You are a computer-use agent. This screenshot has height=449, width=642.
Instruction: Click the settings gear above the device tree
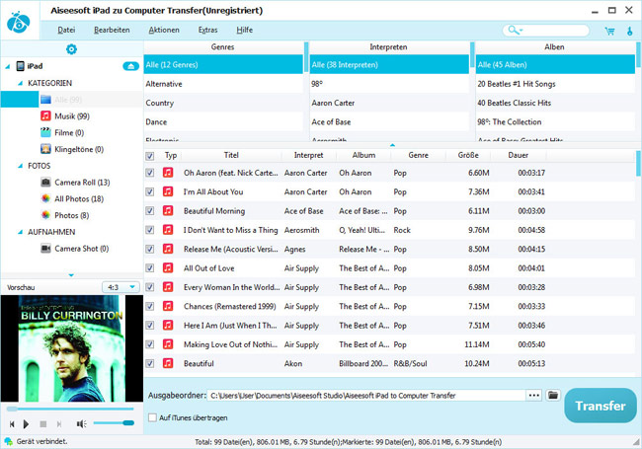click(x=71, y=49)
